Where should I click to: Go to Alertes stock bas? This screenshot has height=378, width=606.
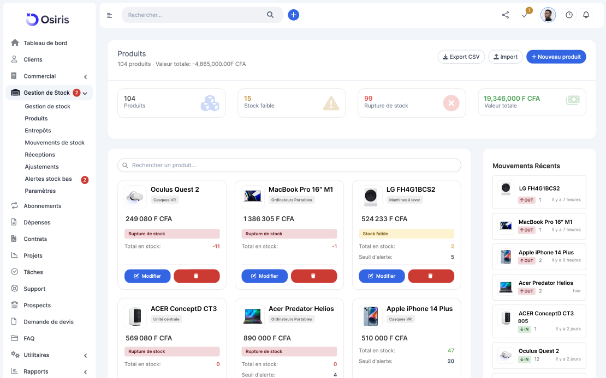pos(48,179)
